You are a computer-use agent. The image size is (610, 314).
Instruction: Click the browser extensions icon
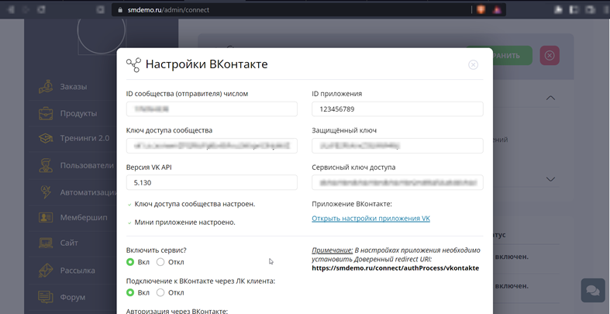(x=559, y=10)
